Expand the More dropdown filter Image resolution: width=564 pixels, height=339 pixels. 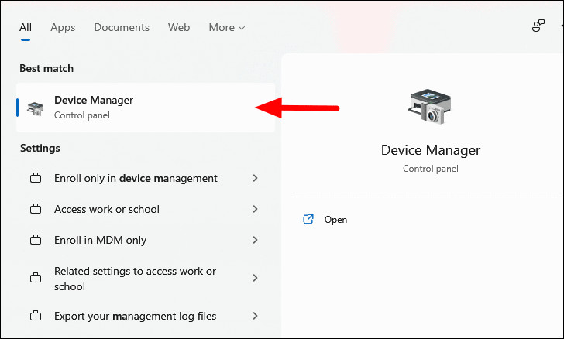click(x=226, y=27)
